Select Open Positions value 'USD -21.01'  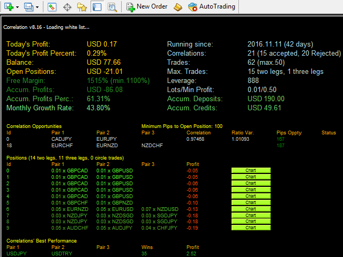click(x=105, y=72)
